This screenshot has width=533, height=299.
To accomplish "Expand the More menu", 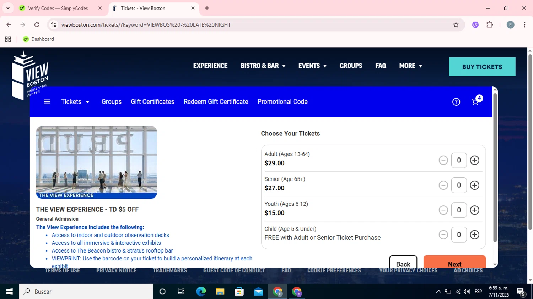I will [x=410, y=66].
